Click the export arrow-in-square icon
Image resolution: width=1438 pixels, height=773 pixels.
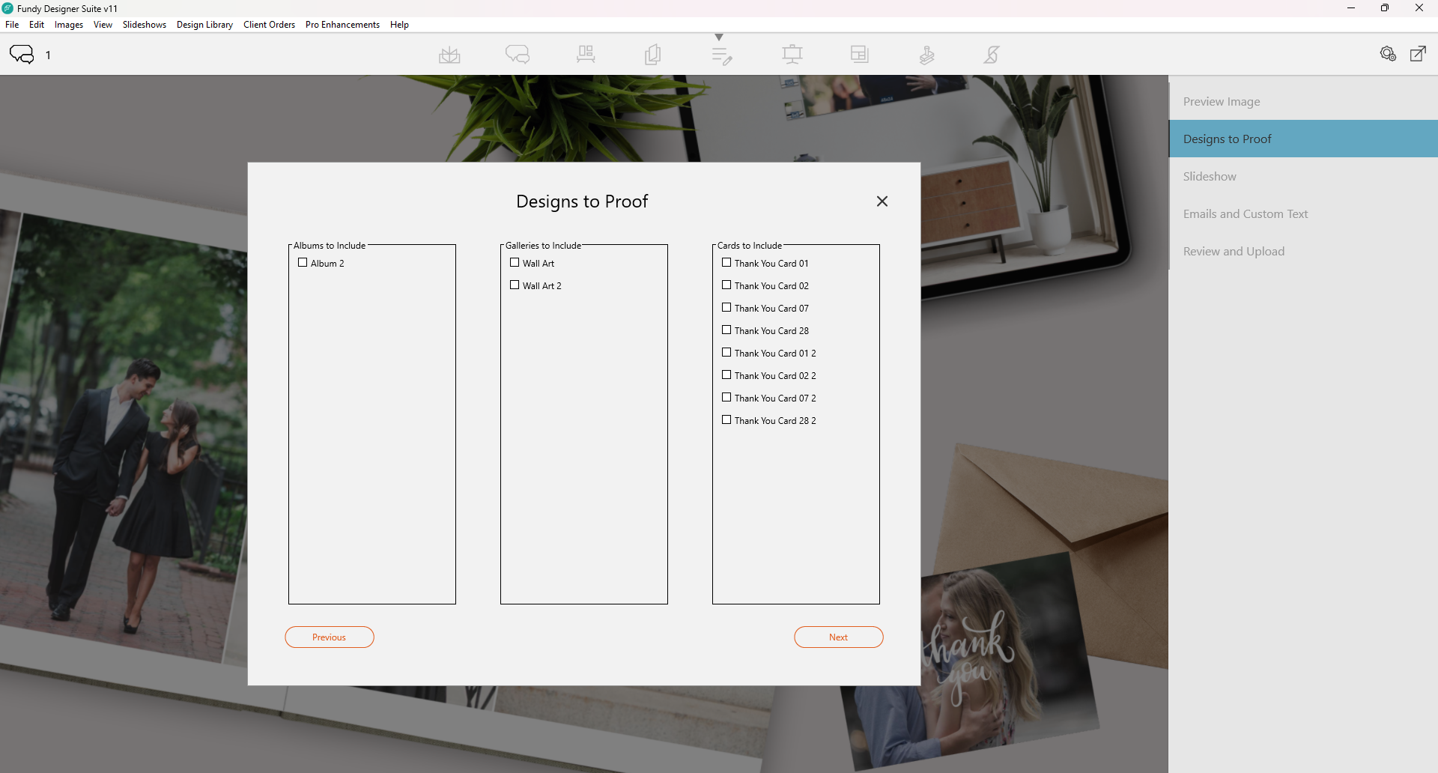(1418, 54)
